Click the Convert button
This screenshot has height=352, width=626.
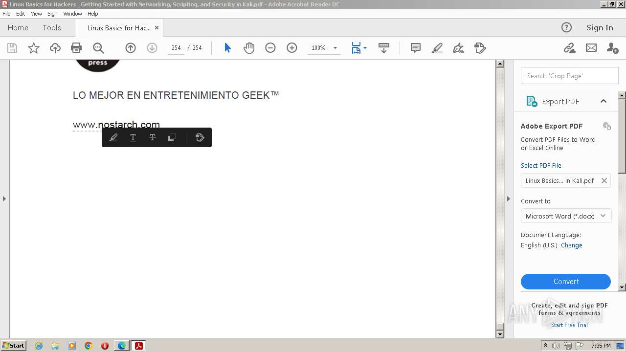pyautogui.click(x=566, y=282)
